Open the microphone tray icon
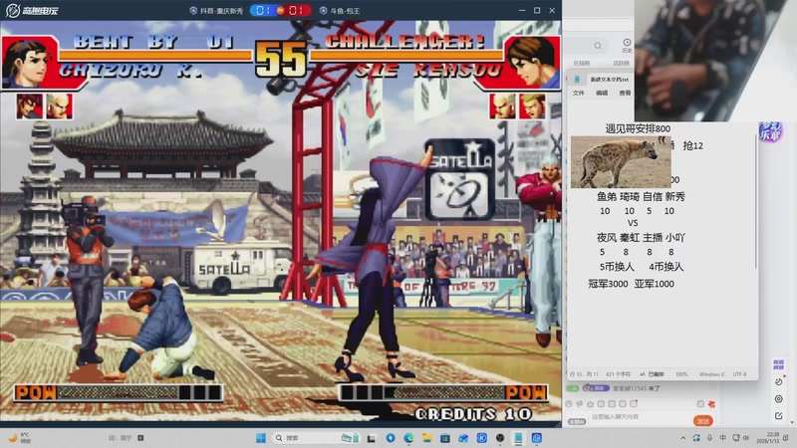Viewport: 797px width, 448px height. pos(709,438)
